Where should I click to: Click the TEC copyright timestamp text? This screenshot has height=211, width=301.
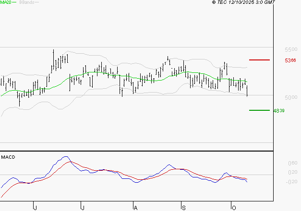pyautogui.click(x=243, y=2)
